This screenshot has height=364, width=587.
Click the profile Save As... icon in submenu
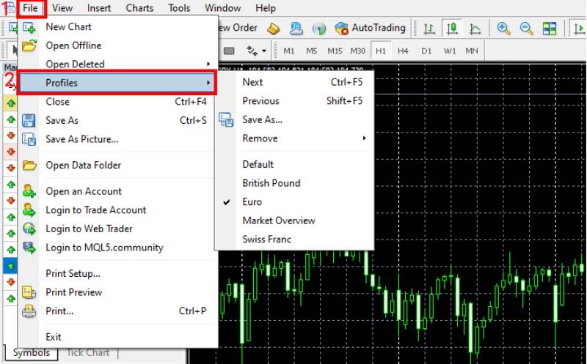[x=226, y=120]
